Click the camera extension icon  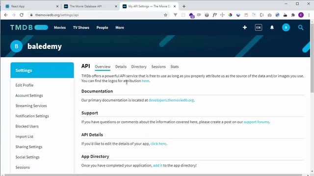pyautogui.click(x=269, y=15)
